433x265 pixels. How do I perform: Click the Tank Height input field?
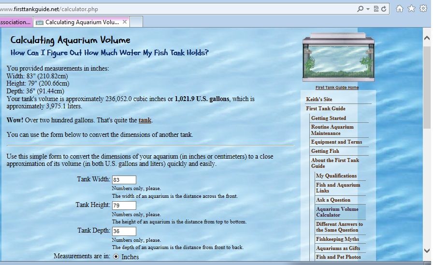tap(124, 206)
